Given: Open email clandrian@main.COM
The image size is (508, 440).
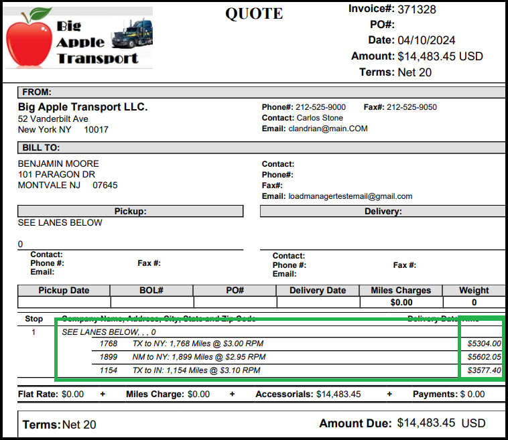Looking at the screenshot, I should [x=328, y=129].
